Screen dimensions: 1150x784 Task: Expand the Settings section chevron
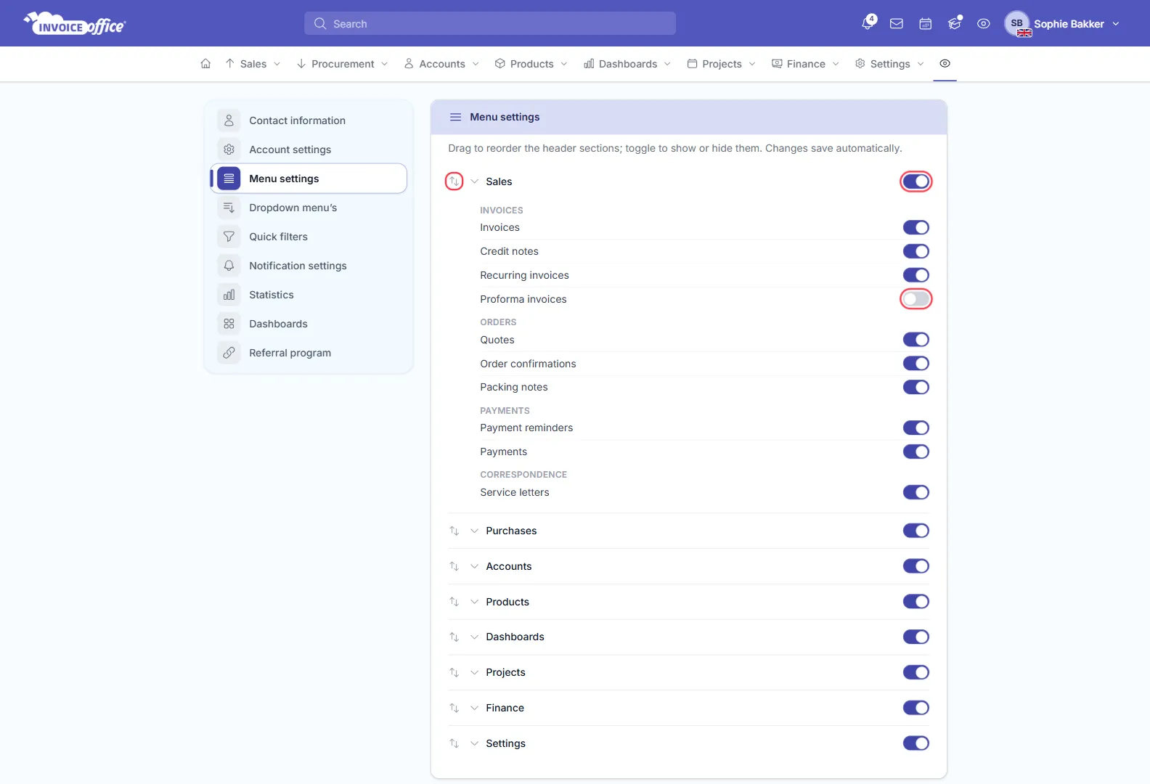click(x=474, y=743)
